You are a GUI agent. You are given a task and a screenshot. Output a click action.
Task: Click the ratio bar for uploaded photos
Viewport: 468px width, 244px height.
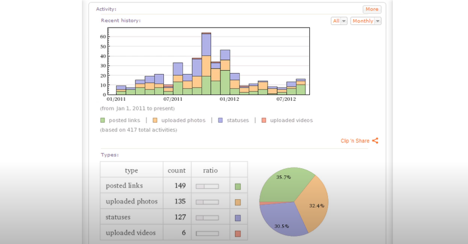[x=207, y=202]
